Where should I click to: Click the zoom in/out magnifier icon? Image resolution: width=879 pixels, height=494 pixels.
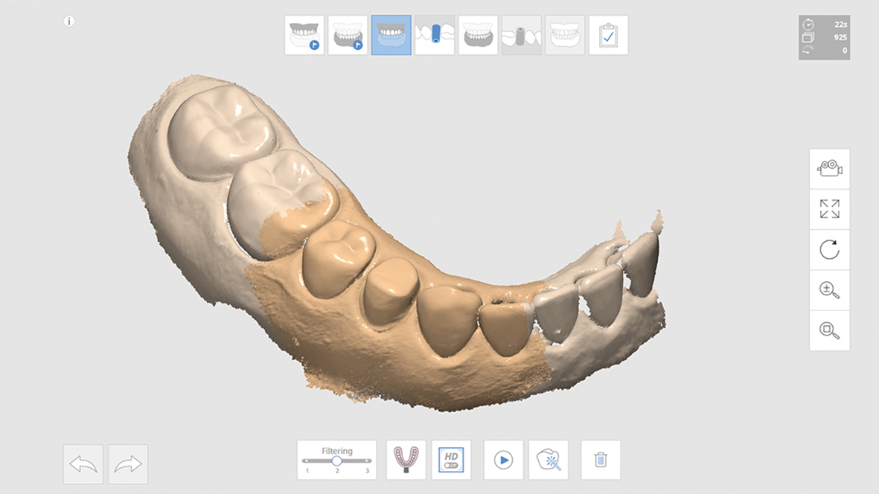830,290
